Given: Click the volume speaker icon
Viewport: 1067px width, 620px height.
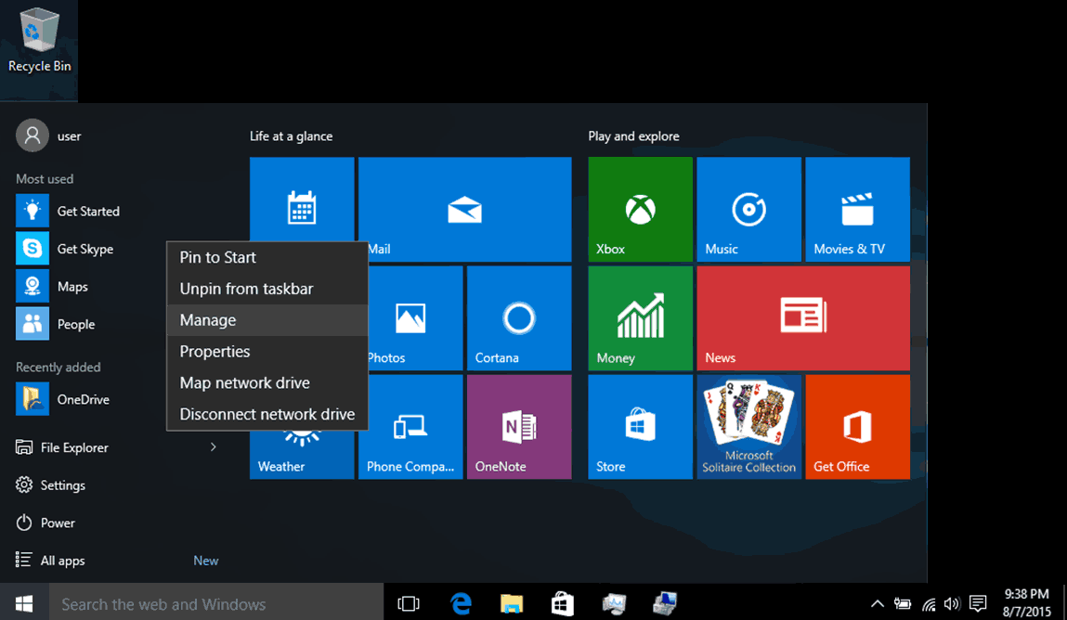Looking at the screenshot, I should 952,603.
